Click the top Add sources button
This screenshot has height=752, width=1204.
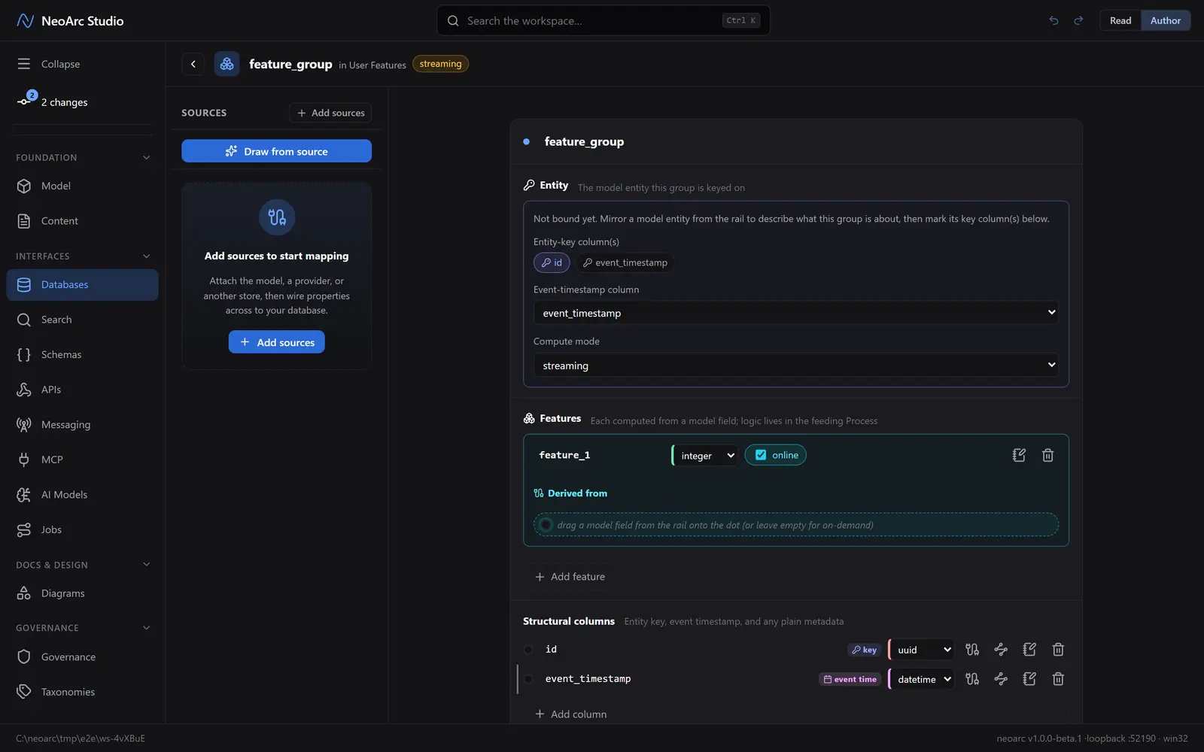coord(330,113)
